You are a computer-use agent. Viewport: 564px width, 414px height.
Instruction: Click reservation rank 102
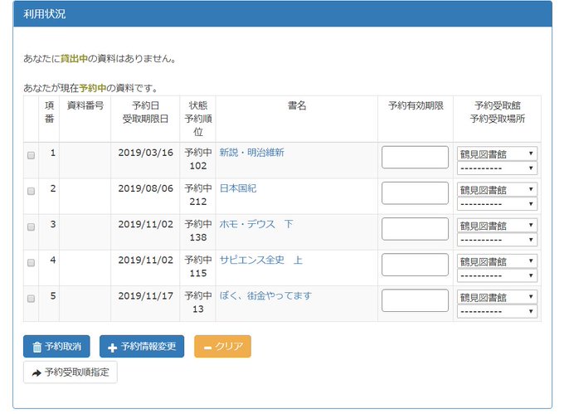(198, 166)
